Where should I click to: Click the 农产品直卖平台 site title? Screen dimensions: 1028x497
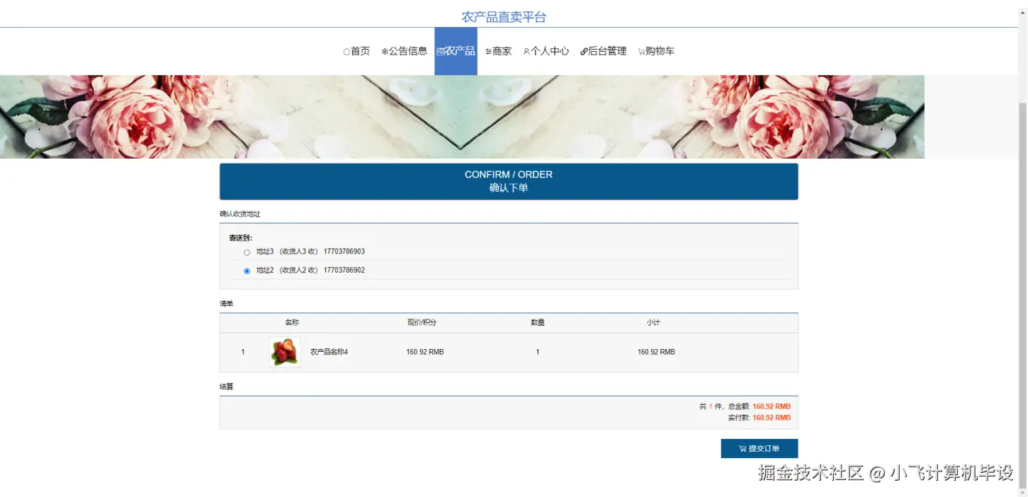coord(504,17)
